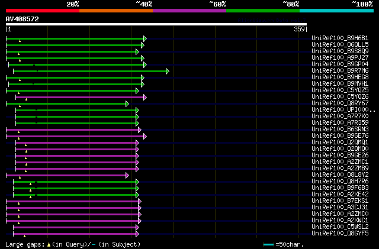Select the UniRef100_Q8H7R6 label
The height and width of the screenshot is (249, 379).
click(340, 181)
